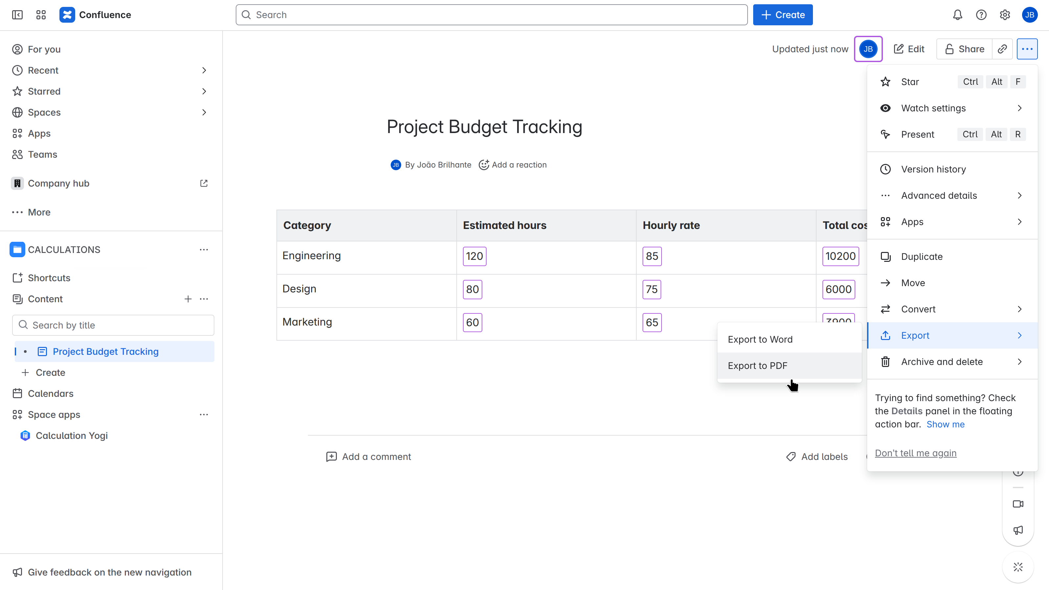Expand the Recent section chevron
The image size is (1049, 590).
(x=204, y=71)
